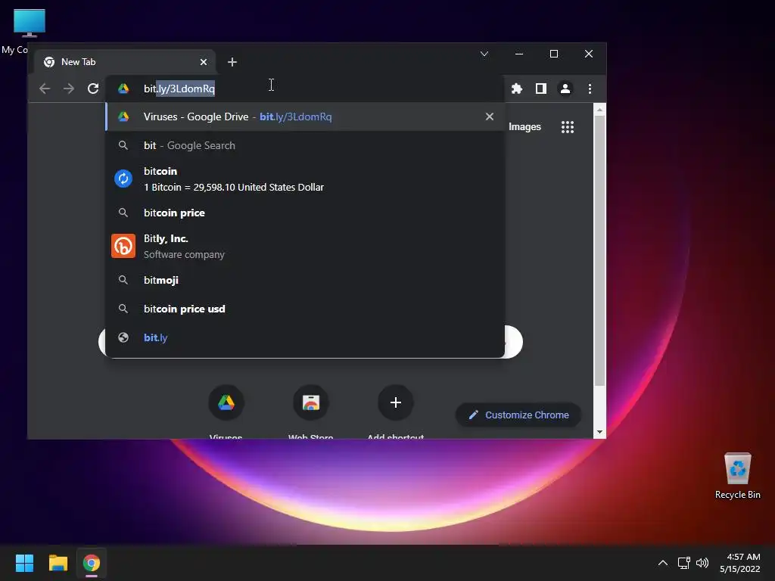This screenshot has width=775, height=581.
Task: Select the bitcoin price conversion suggestion
Action: 305,179
